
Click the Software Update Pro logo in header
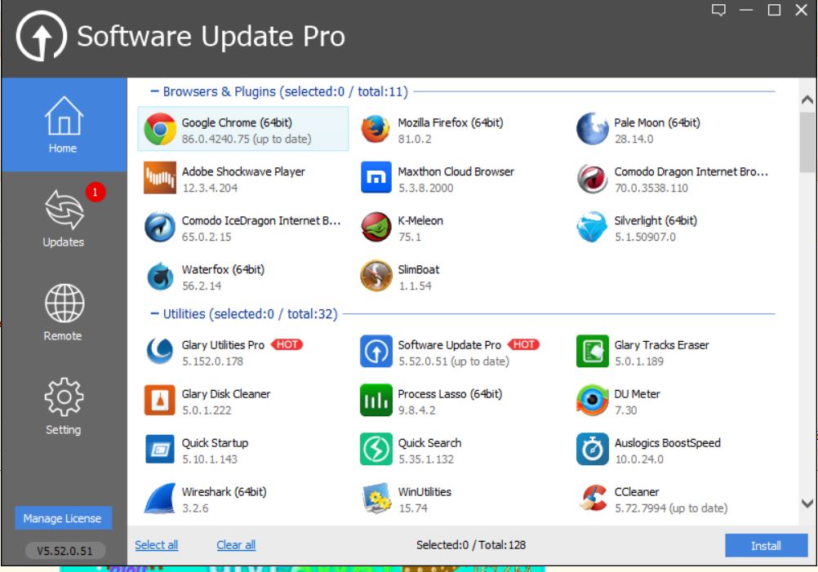tap(41, 36)
